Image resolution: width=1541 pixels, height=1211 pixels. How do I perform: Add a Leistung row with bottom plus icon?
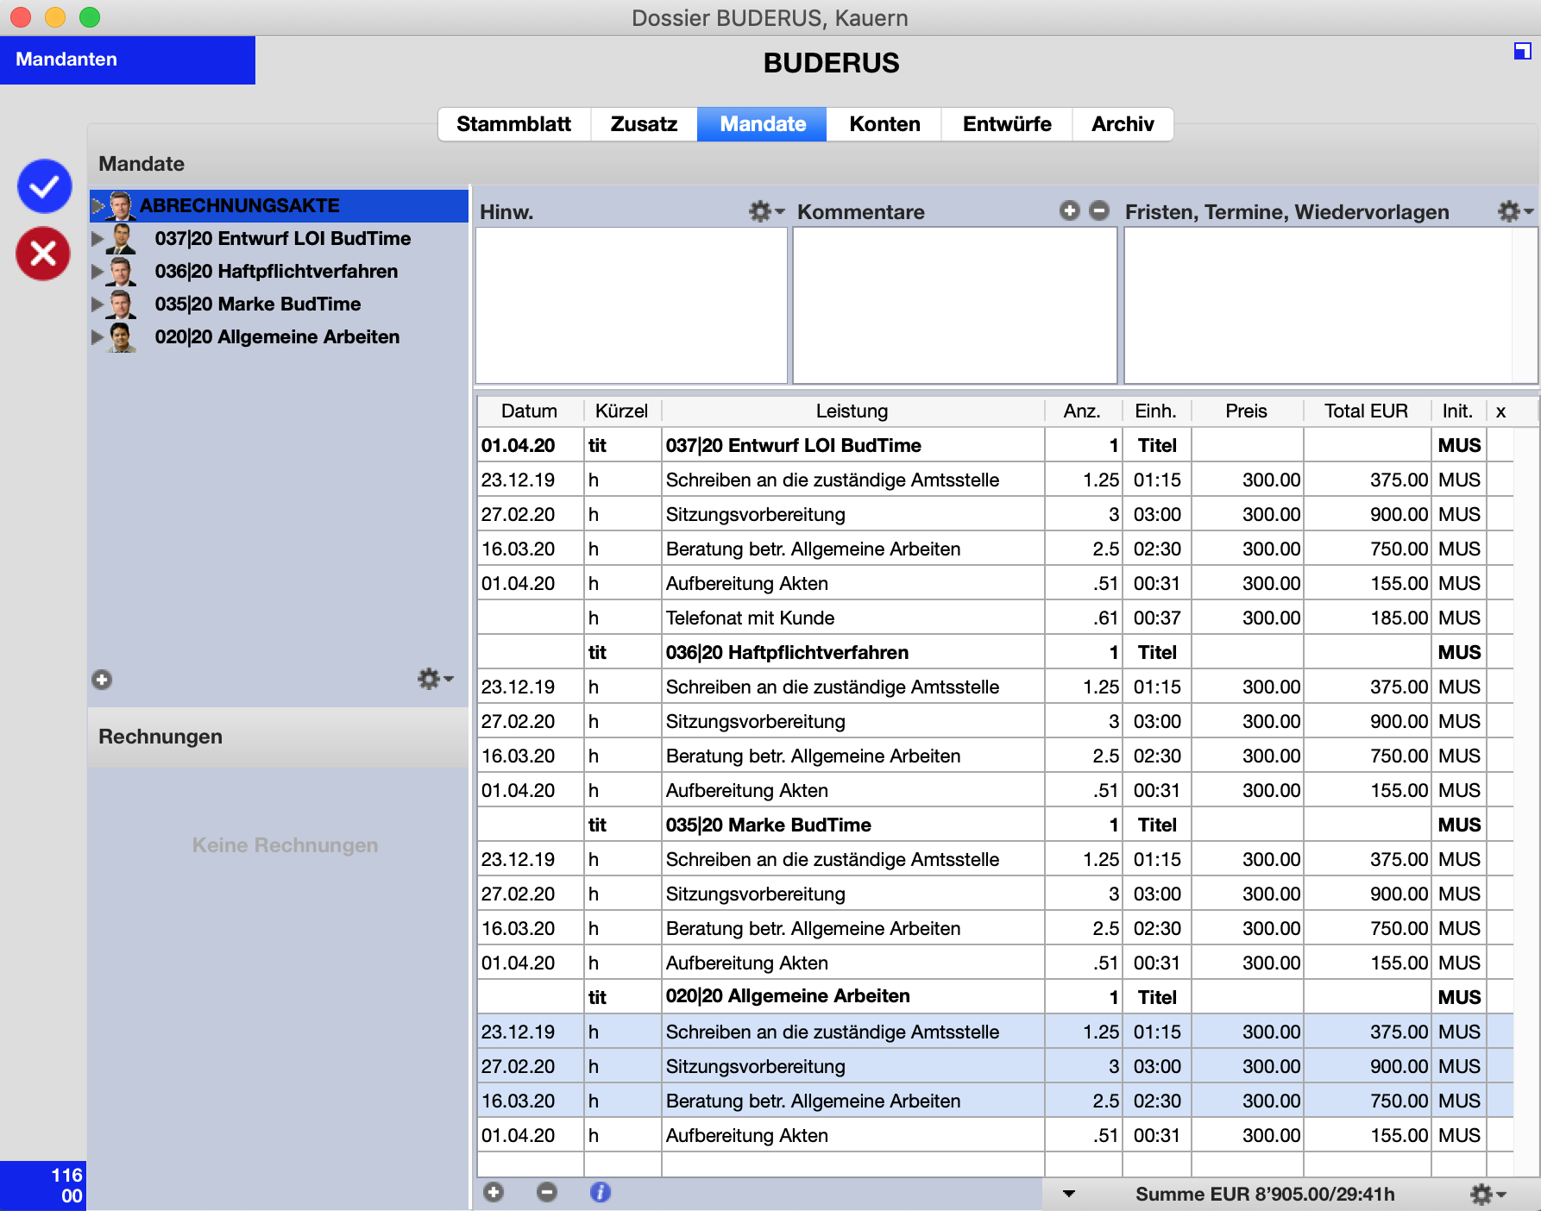(494, 1192)
